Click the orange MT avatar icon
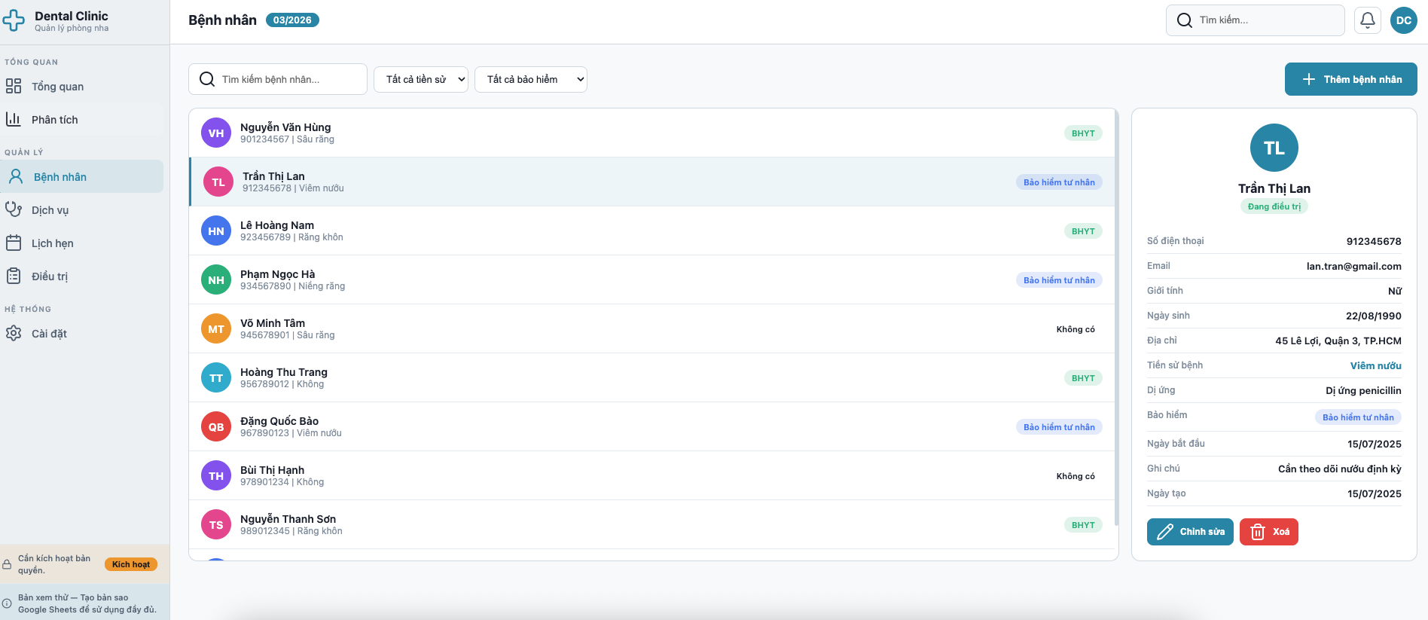The height and width of the screenshot is (620, 1428). tap(216, 329)
